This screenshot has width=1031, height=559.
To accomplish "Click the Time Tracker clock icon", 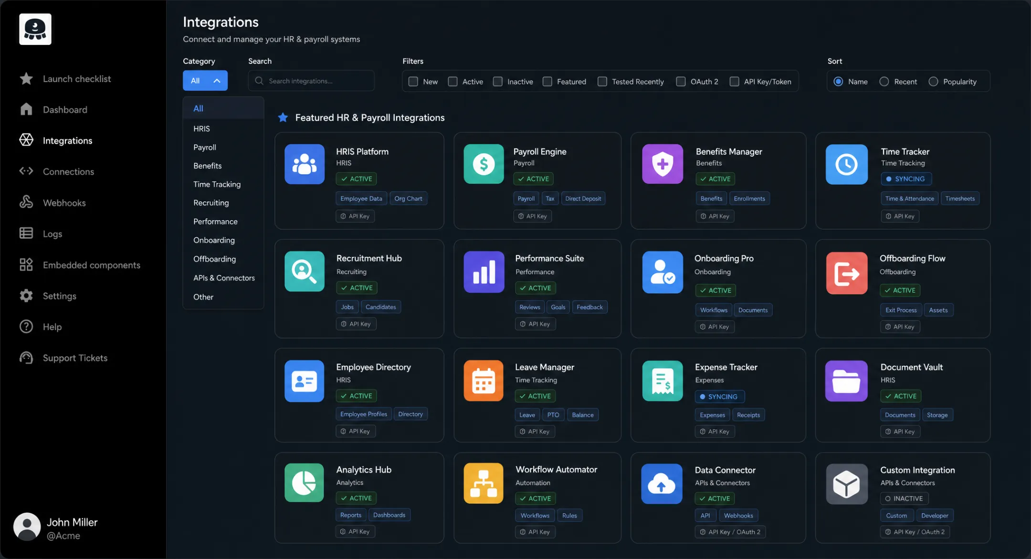I will click(847, 164).
